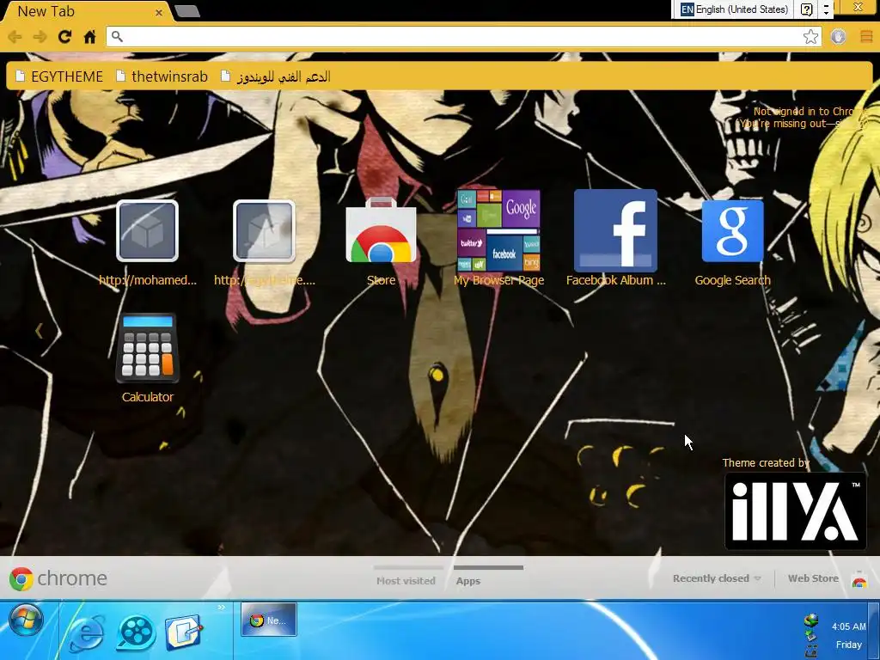This screenshot has width=880, height=660.
Task: Click the Web Store bag icon
Action: [x=859, y=578]
